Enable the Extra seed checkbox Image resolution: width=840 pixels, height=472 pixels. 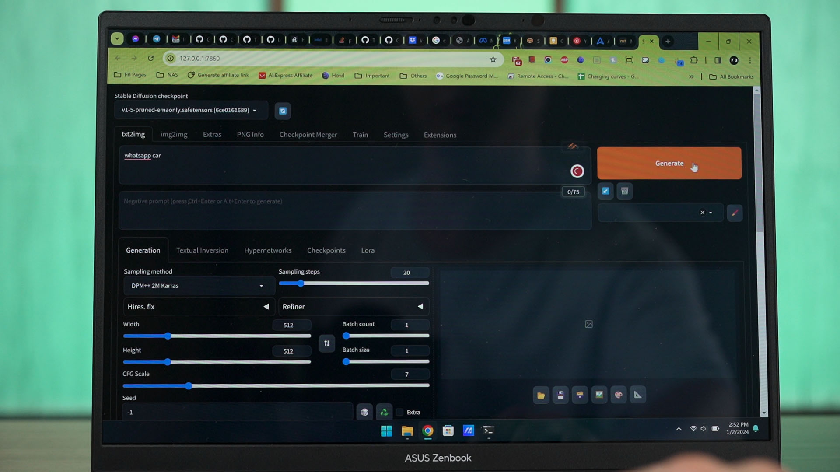click(x=400, y=412)
